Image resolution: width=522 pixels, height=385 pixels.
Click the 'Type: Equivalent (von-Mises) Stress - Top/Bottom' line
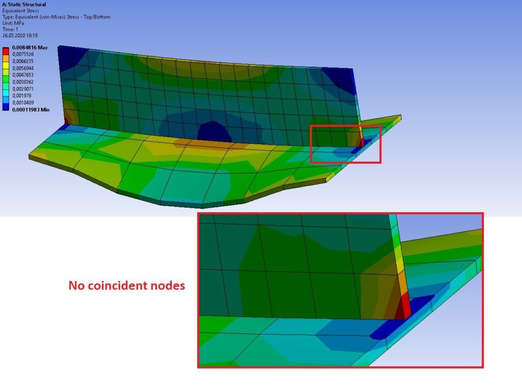pyautogui.click(x=56, y=17)
